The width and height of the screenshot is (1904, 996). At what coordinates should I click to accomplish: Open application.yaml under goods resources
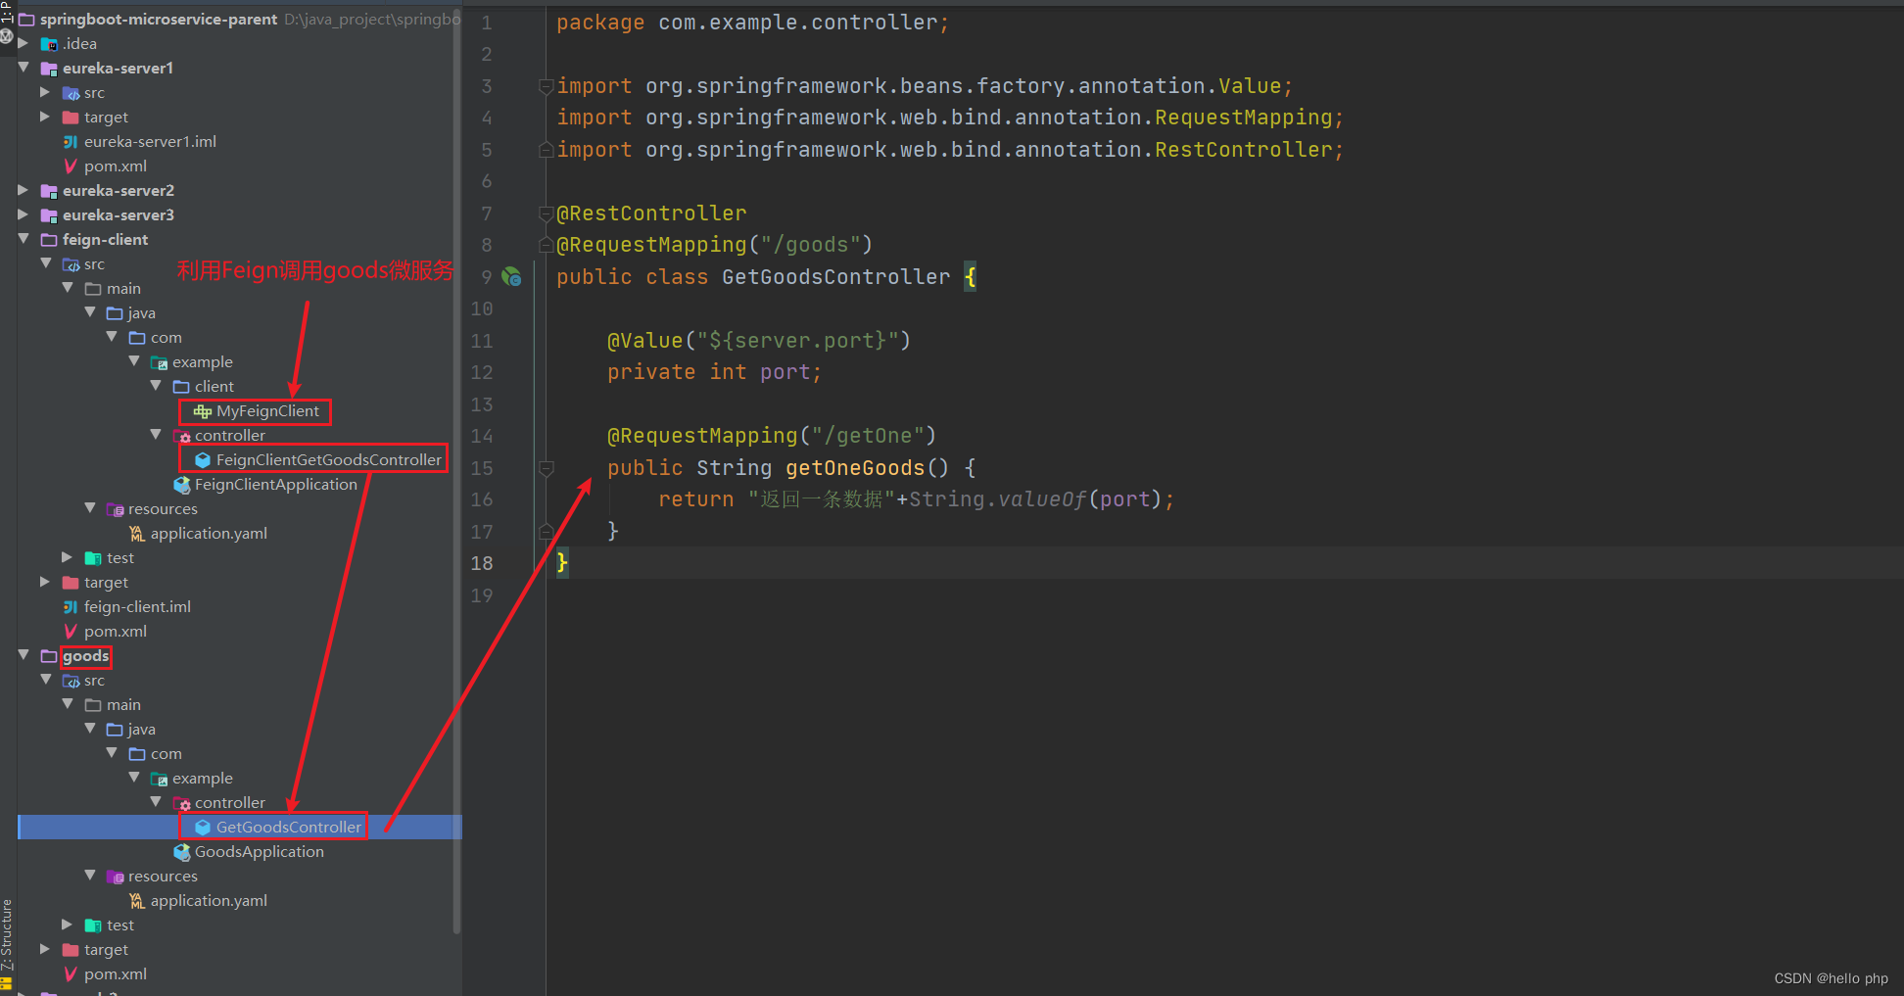pyautogui.click(x=209, y=901)
